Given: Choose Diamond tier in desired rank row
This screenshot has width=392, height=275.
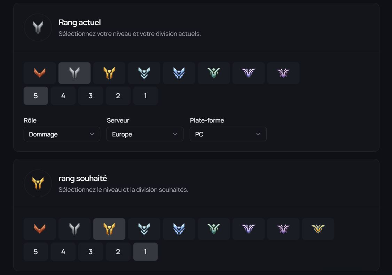Looking at the screenshot, I should tap(179, 229).
